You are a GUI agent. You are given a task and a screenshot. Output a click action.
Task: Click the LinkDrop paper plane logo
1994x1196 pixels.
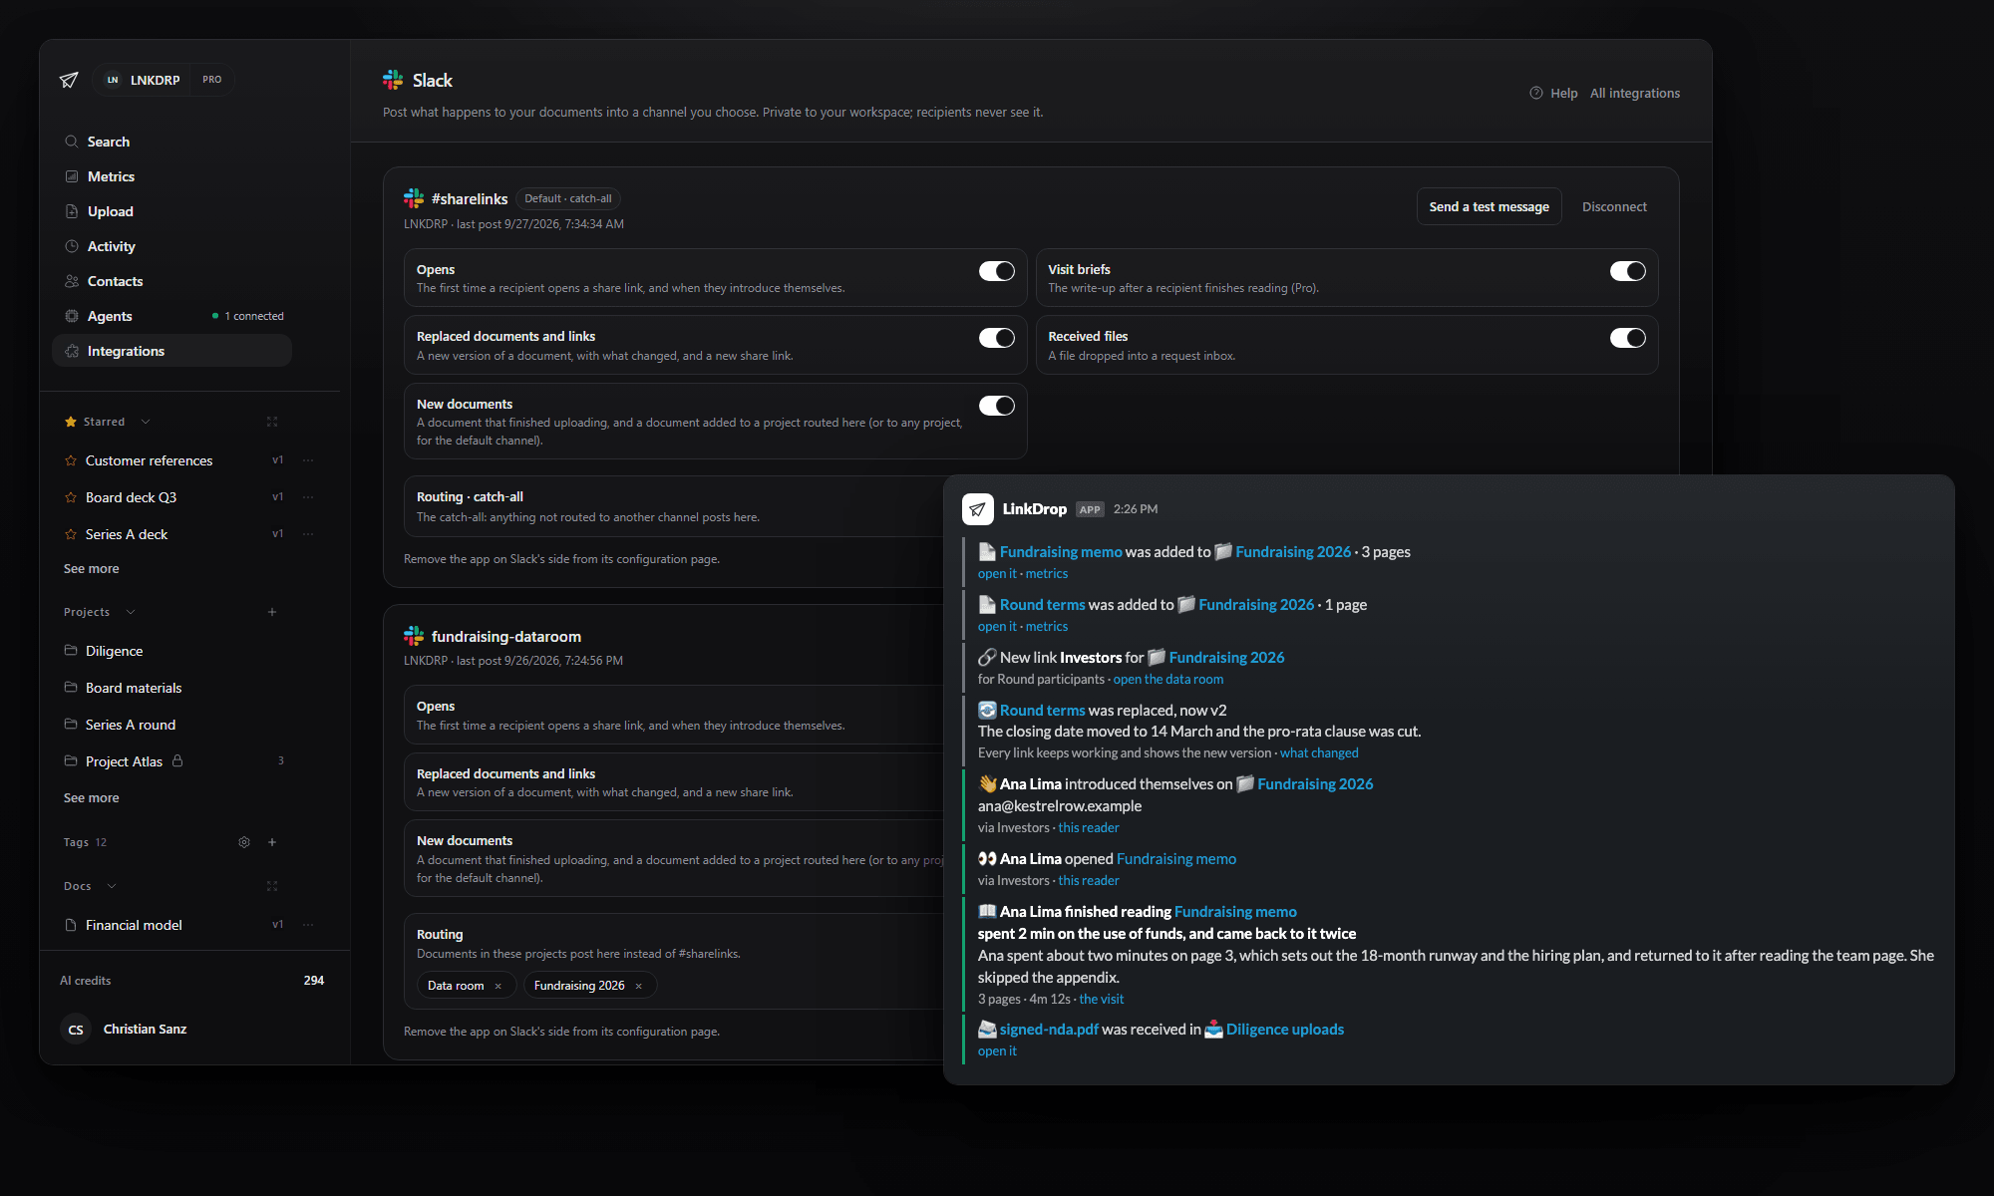69,80
